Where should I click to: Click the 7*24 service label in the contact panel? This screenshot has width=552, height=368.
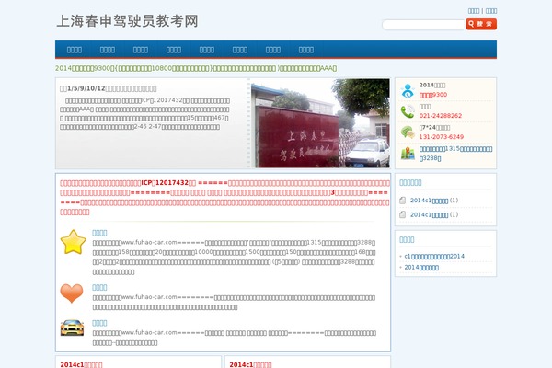pyautogui.click(x=434, y=128)
